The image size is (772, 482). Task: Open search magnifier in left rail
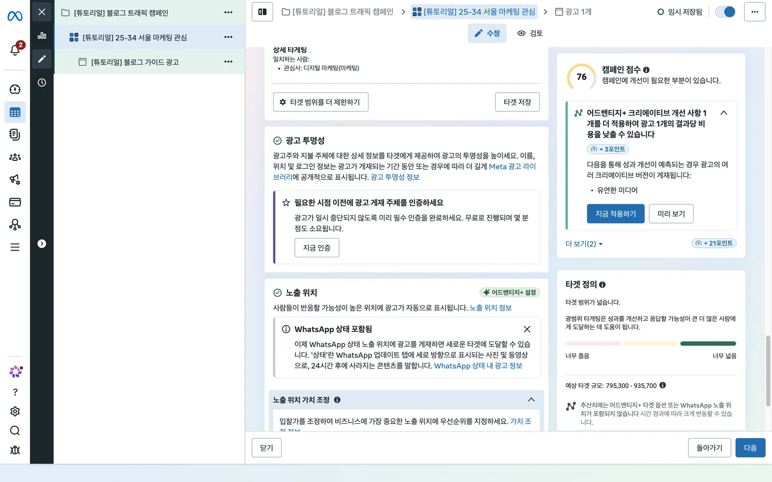click(15, 430)
